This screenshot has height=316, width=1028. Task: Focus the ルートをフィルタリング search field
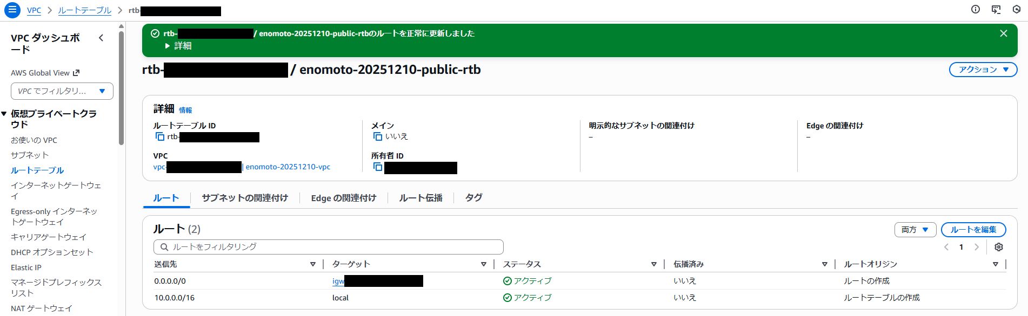point(329,247)
